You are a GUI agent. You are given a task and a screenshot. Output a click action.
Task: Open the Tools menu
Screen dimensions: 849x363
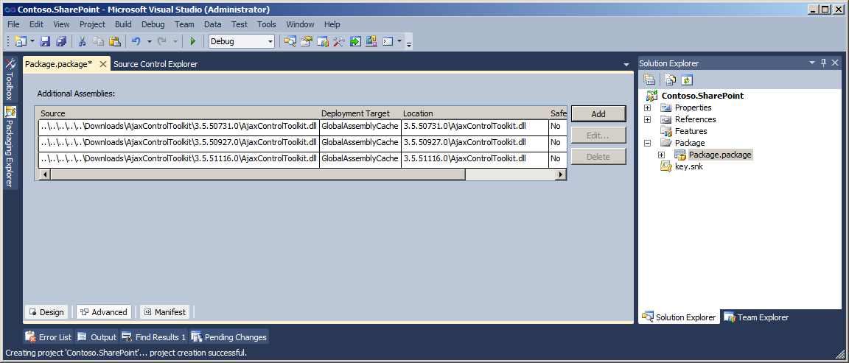[x=266, y=24]
